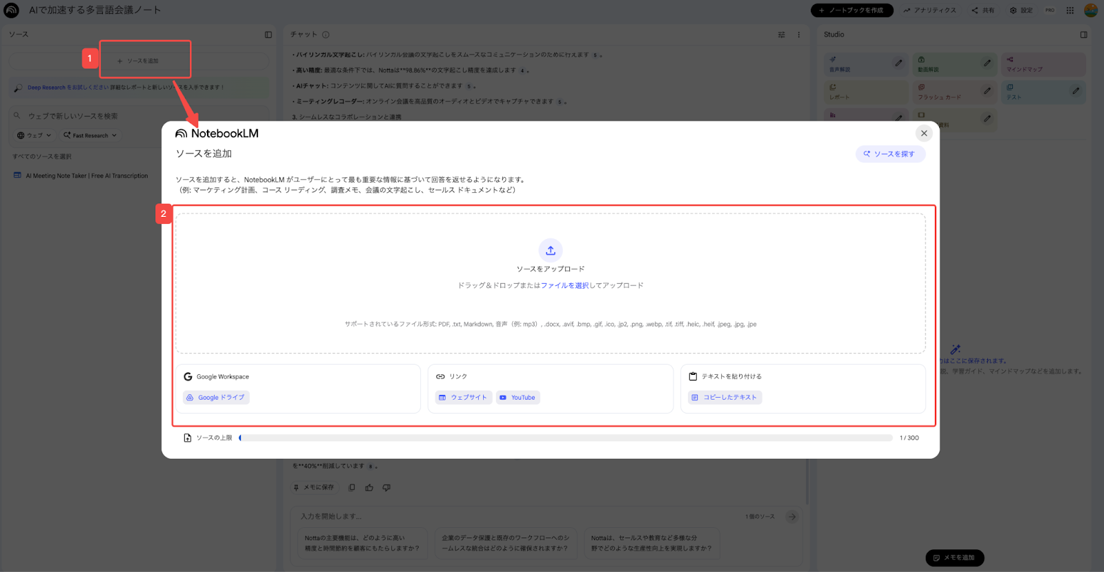Select コピーしたテキスト to paste text
1104x572 pixels.
point(724,398)
